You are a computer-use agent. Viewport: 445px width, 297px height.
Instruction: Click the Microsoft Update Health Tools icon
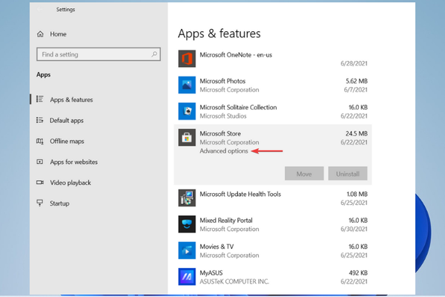pos(187,198)
